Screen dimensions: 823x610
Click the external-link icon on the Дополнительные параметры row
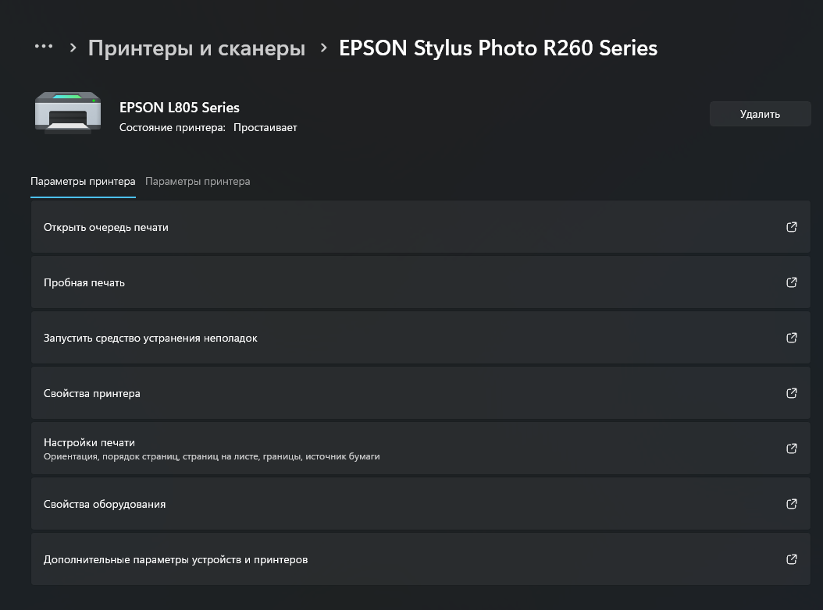pos(792,559)
